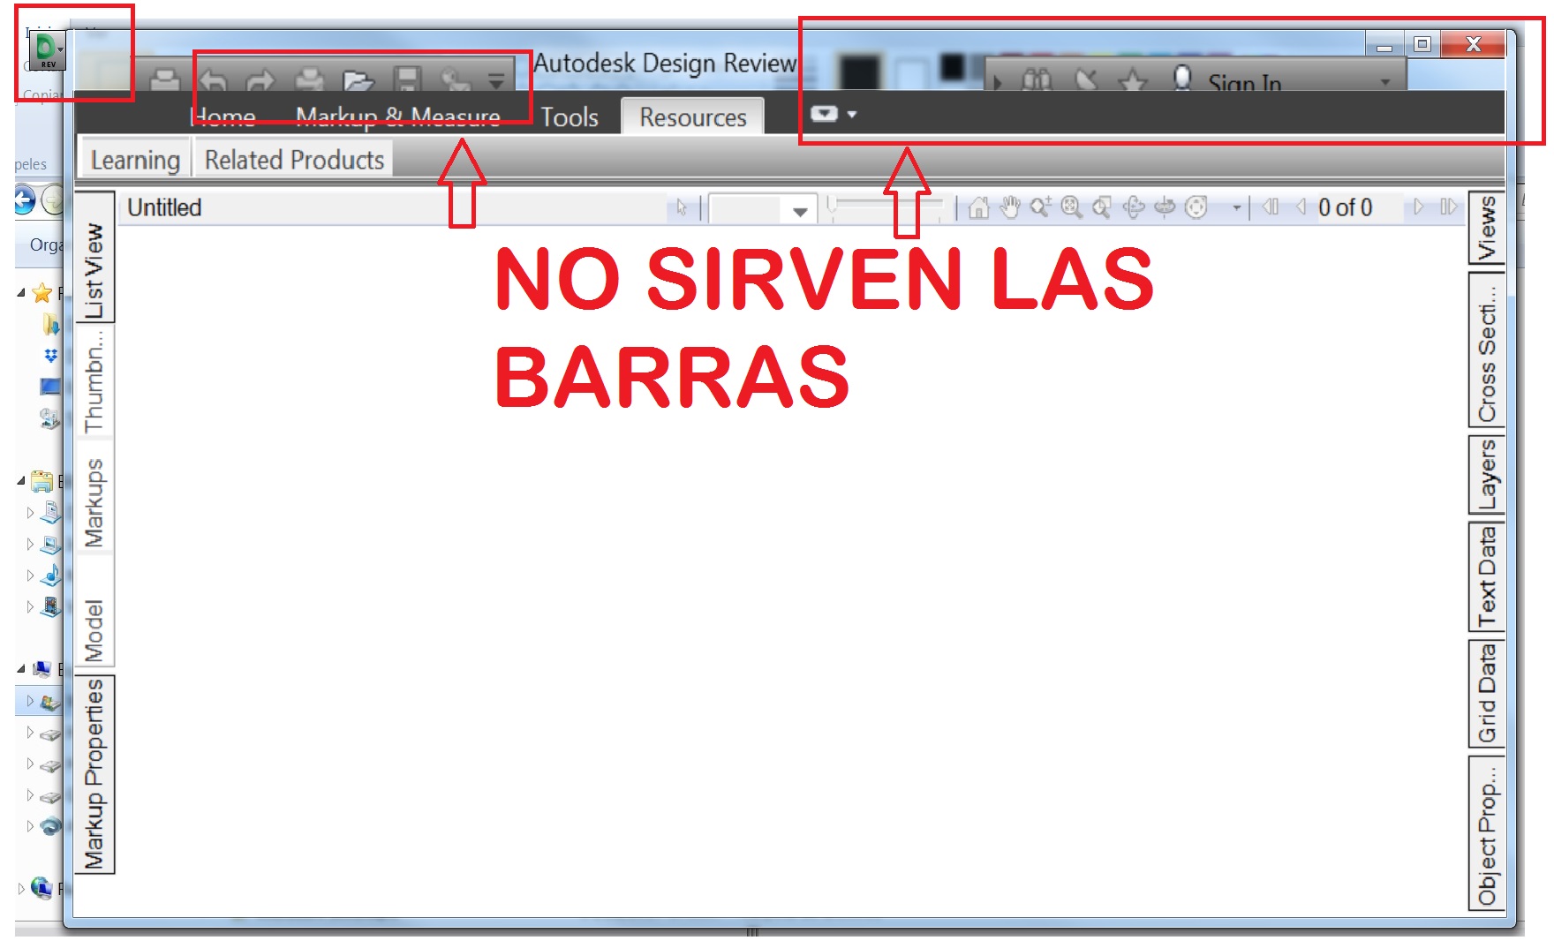Image resolution: width=1554 pixels, height=948 pixels.
Task: Expand the Music library node in Explorer
Action: [30, 576]
